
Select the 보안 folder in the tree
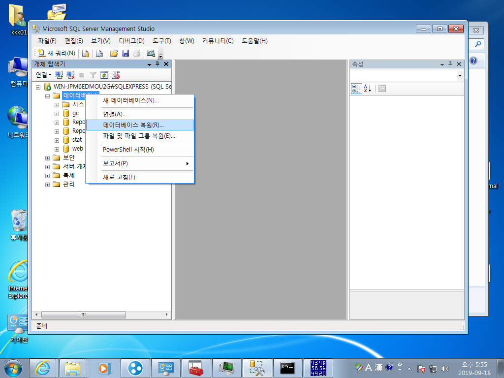68,157
